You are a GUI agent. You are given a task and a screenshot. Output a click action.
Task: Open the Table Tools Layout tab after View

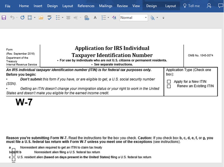coord(171,6)
